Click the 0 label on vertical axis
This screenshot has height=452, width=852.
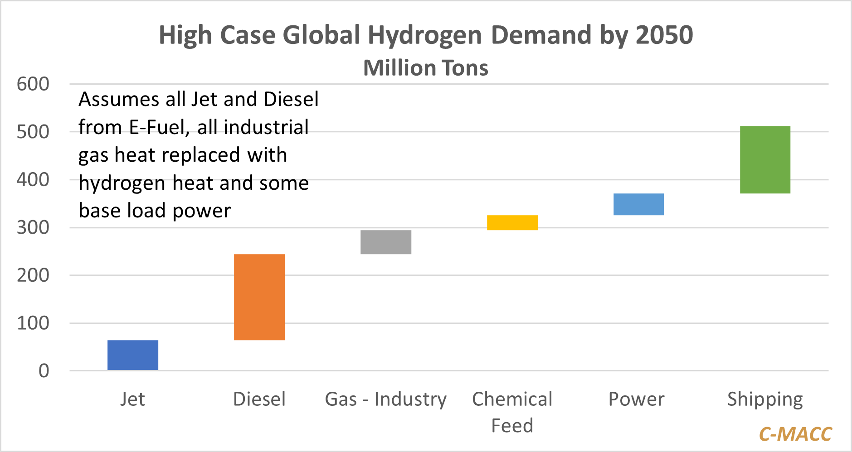click(44, 371)
